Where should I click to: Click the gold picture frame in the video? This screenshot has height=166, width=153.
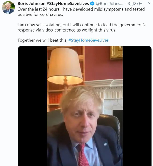[116, 53]
